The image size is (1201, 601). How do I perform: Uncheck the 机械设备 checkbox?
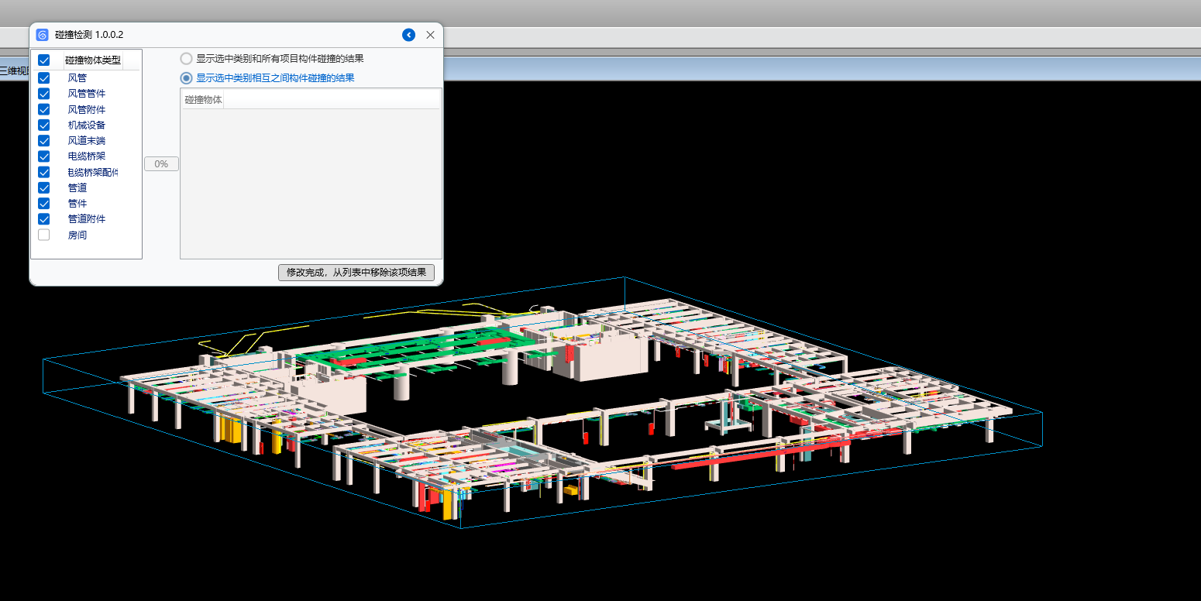pyautogui.click(x=44, y=125)
